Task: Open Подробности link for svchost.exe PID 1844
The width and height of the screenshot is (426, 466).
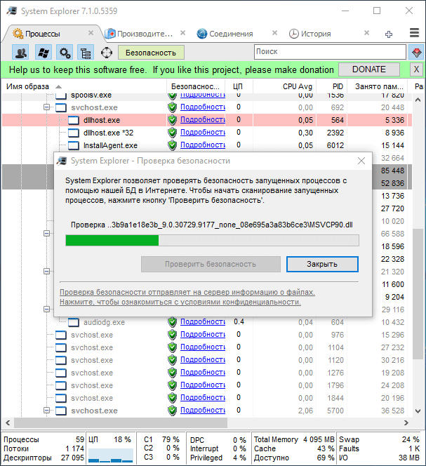Action: tap(203, 397)
